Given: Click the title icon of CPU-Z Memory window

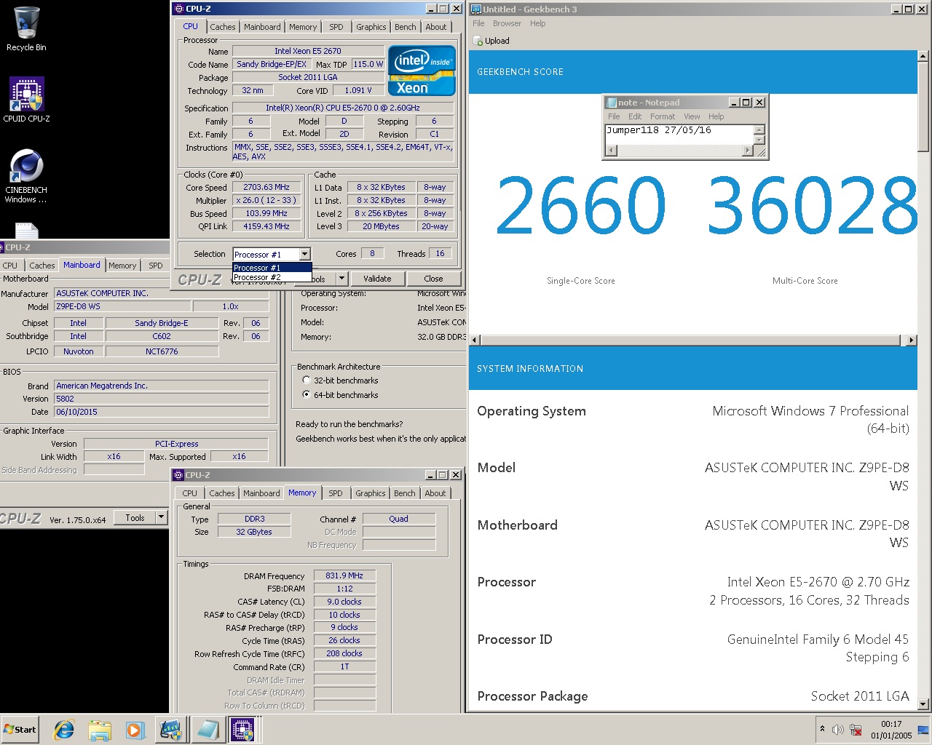Looking at the screenshot, I should (178, 475).
